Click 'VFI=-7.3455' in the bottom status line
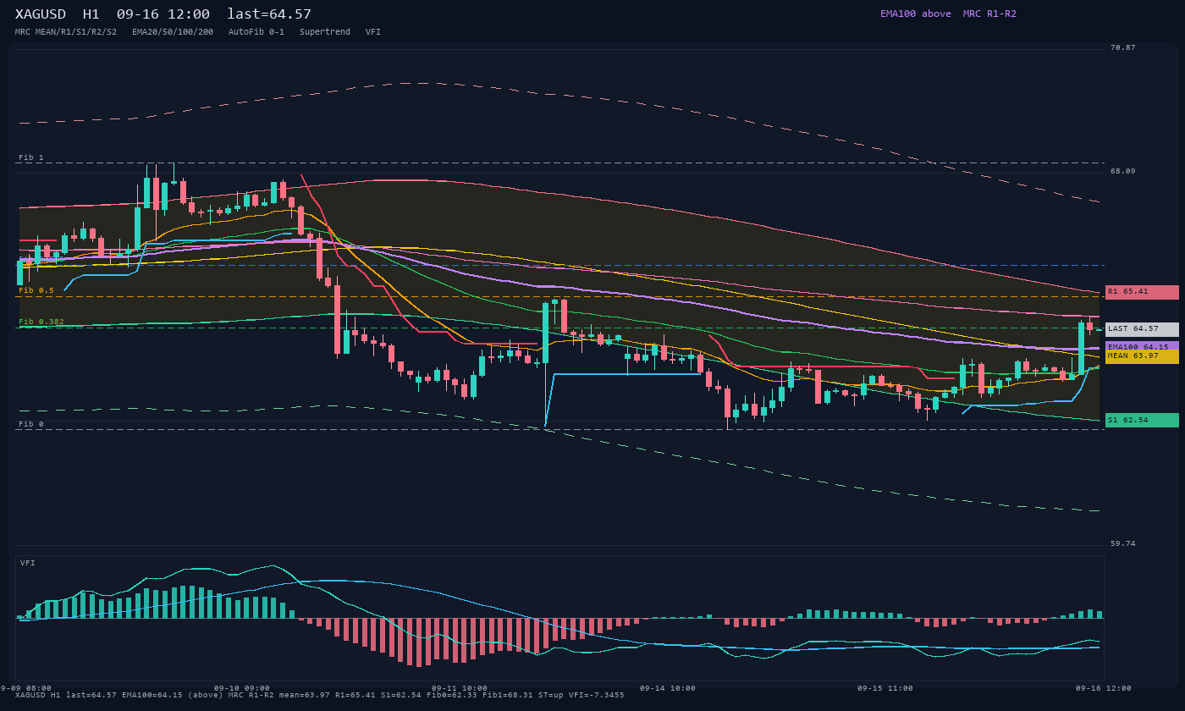Image resolution: width=1185 pixels, height=711 pixels. click(x=597, y=695)
